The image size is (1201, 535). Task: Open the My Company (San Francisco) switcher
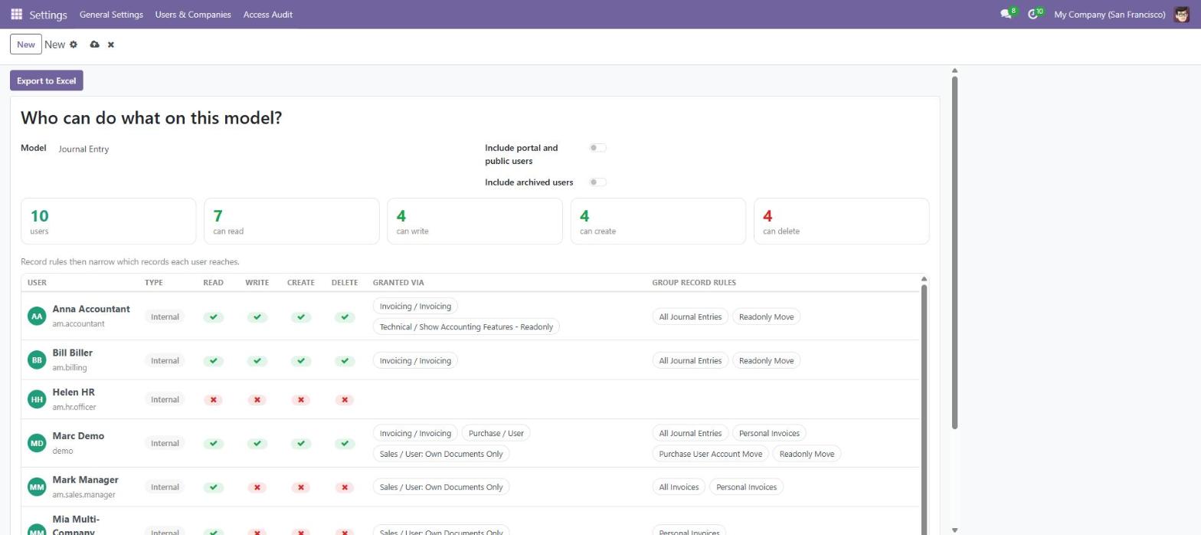click(1110, 15)
